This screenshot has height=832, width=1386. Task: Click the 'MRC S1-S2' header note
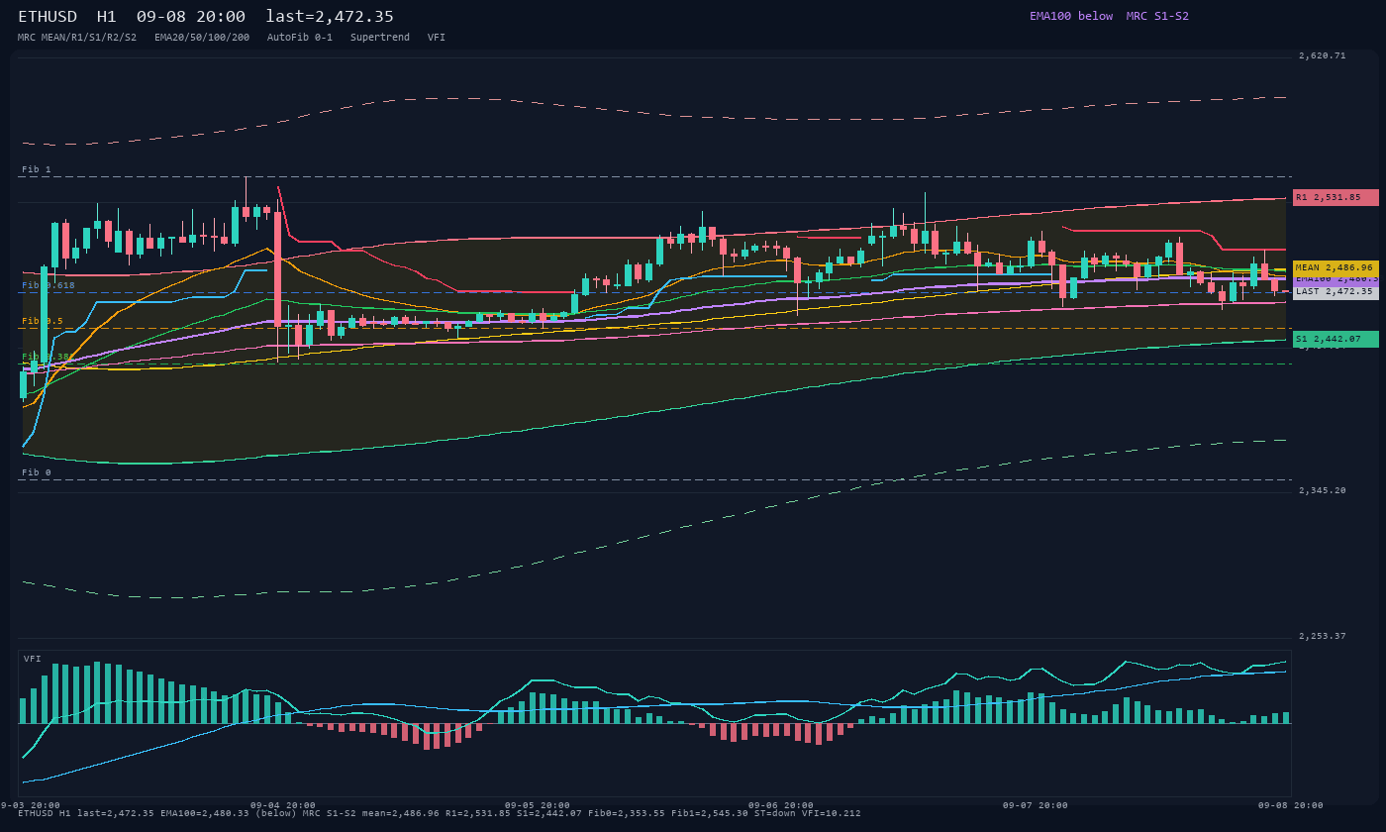click(x=1157, y=16)
